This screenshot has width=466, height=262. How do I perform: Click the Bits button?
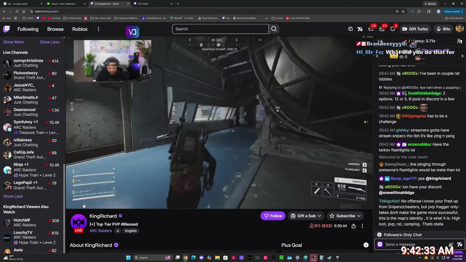[443, 29]
